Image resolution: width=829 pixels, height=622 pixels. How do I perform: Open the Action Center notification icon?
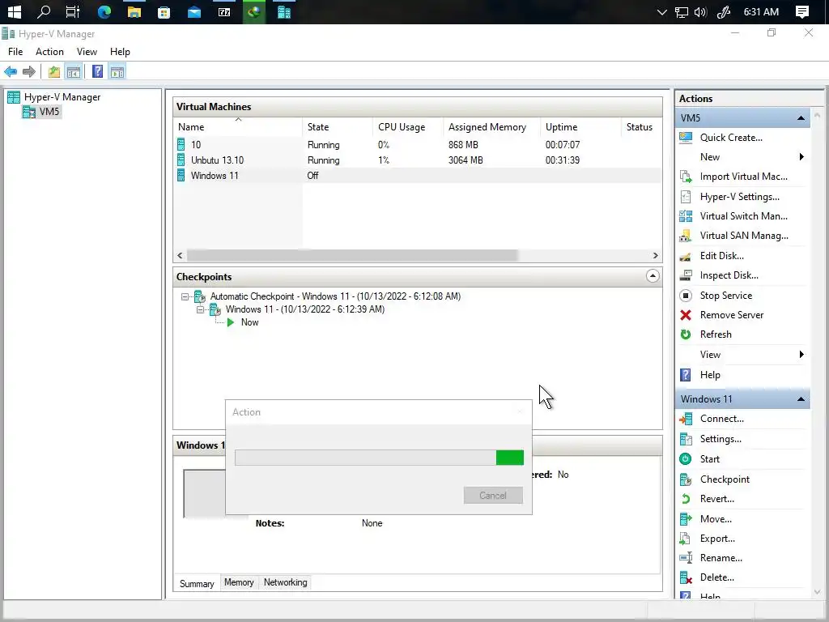tap(802, 11)
